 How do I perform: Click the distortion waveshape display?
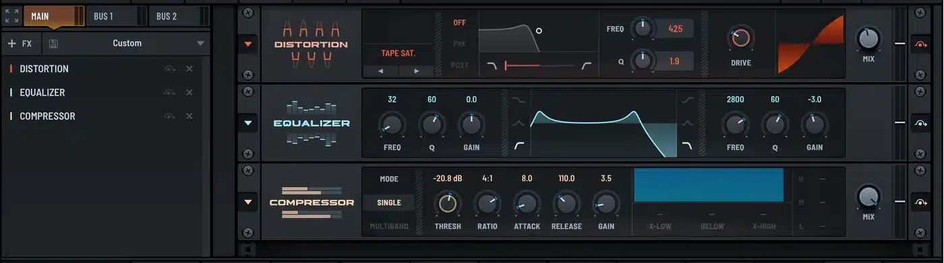point(810,44)
